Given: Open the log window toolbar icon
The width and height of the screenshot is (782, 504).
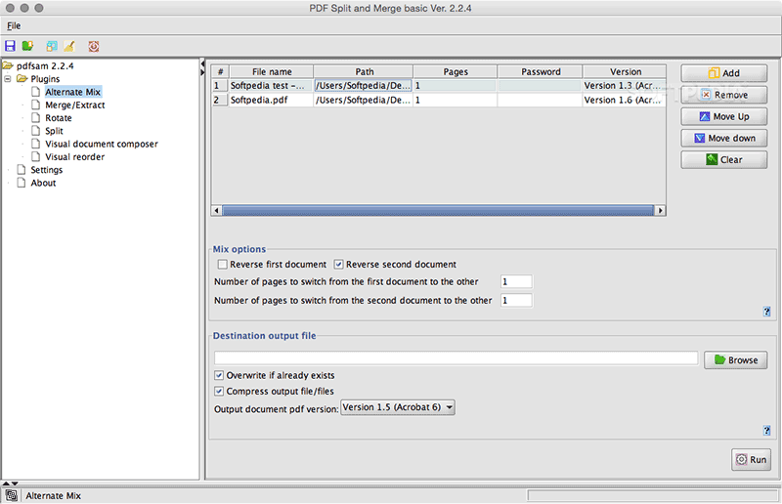Looking at the screenshot, I should point(52,46).
